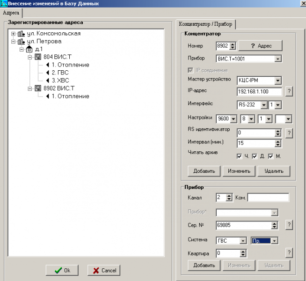Screen dimensions: 306x281
Task: Select 1. Отопление under 804 ВИС.Т
Action: [70, 65]
